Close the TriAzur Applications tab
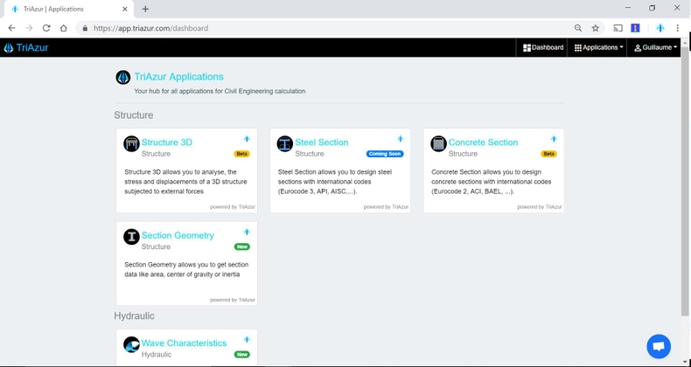Image resolution: width=691 pixels, height=367 pixels. pos(125,9)
